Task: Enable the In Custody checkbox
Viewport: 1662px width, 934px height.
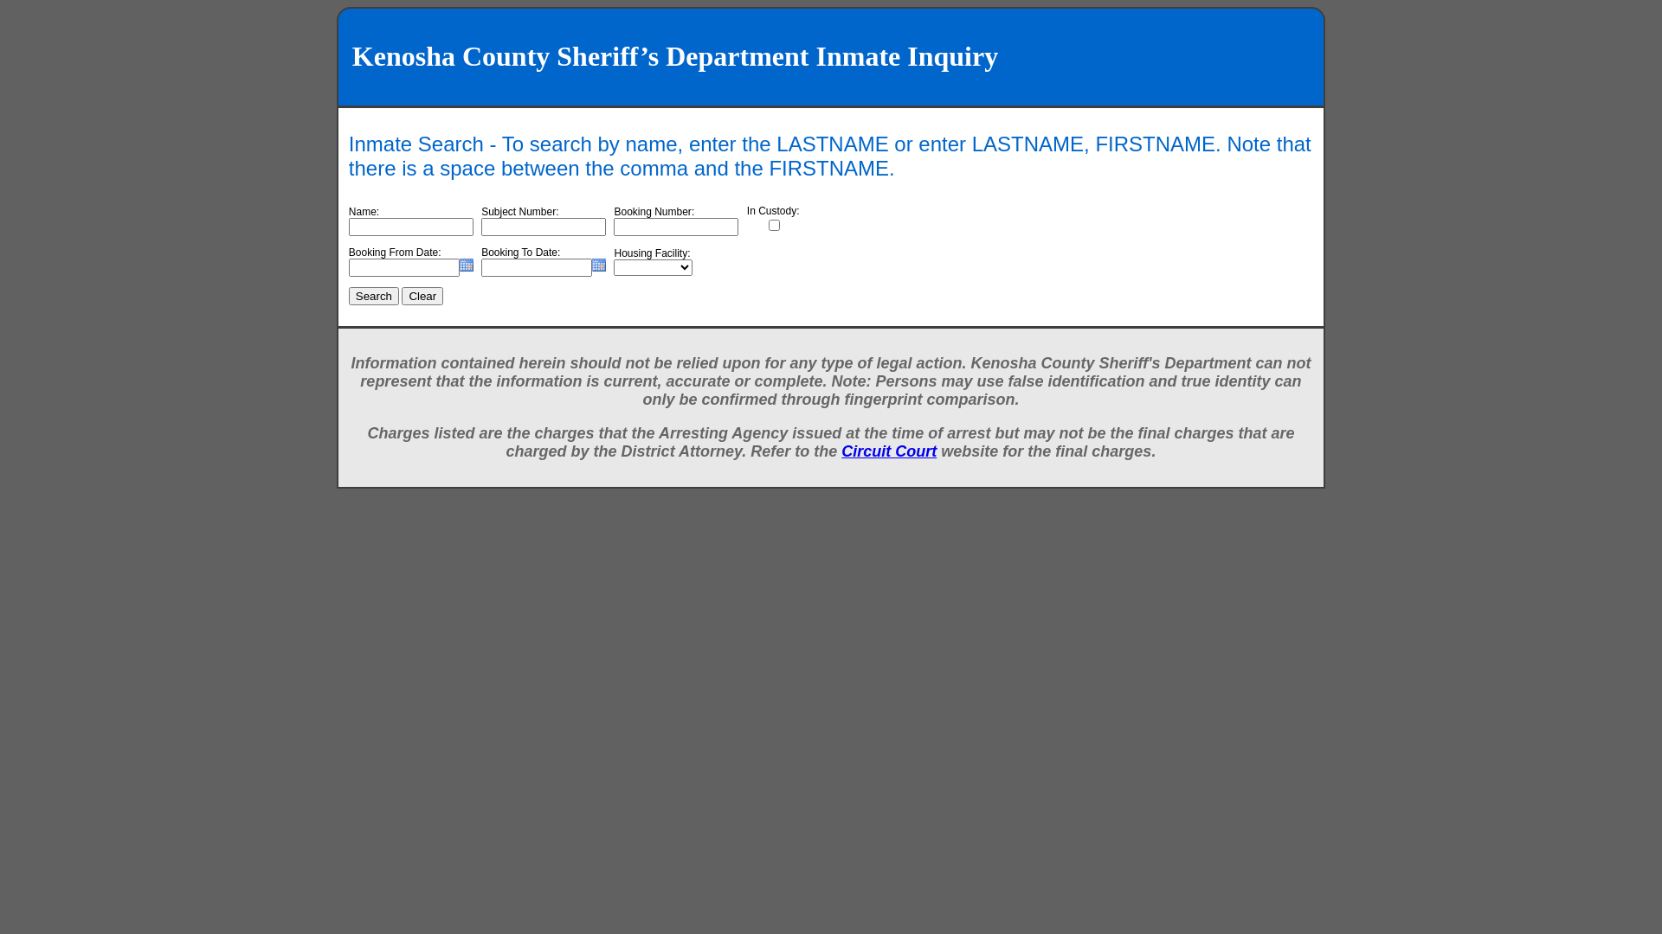Action: pos(774,225)
